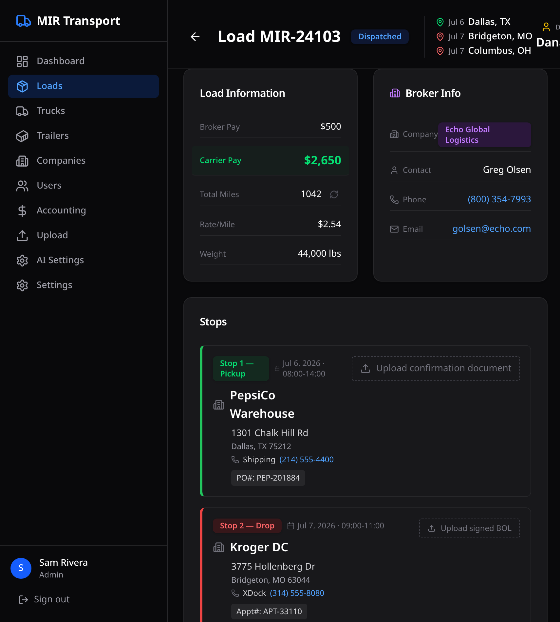Open the Trailers section

(84, 136)
